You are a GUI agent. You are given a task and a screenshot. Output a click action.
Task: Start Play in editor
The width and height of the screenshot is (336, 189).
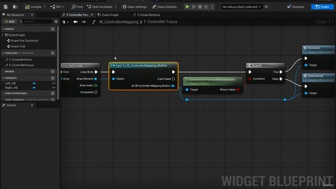click(187, 7)
